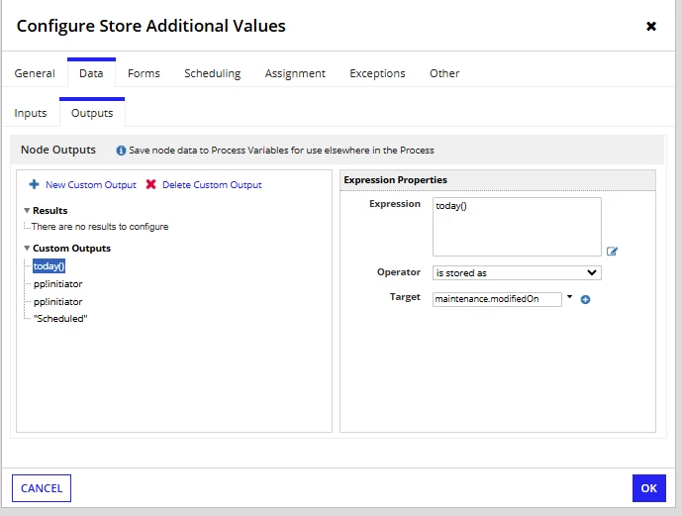Click the Expression Properties header
The height and width of the screenshot is (516, 682).
click(x=395, y=180)
